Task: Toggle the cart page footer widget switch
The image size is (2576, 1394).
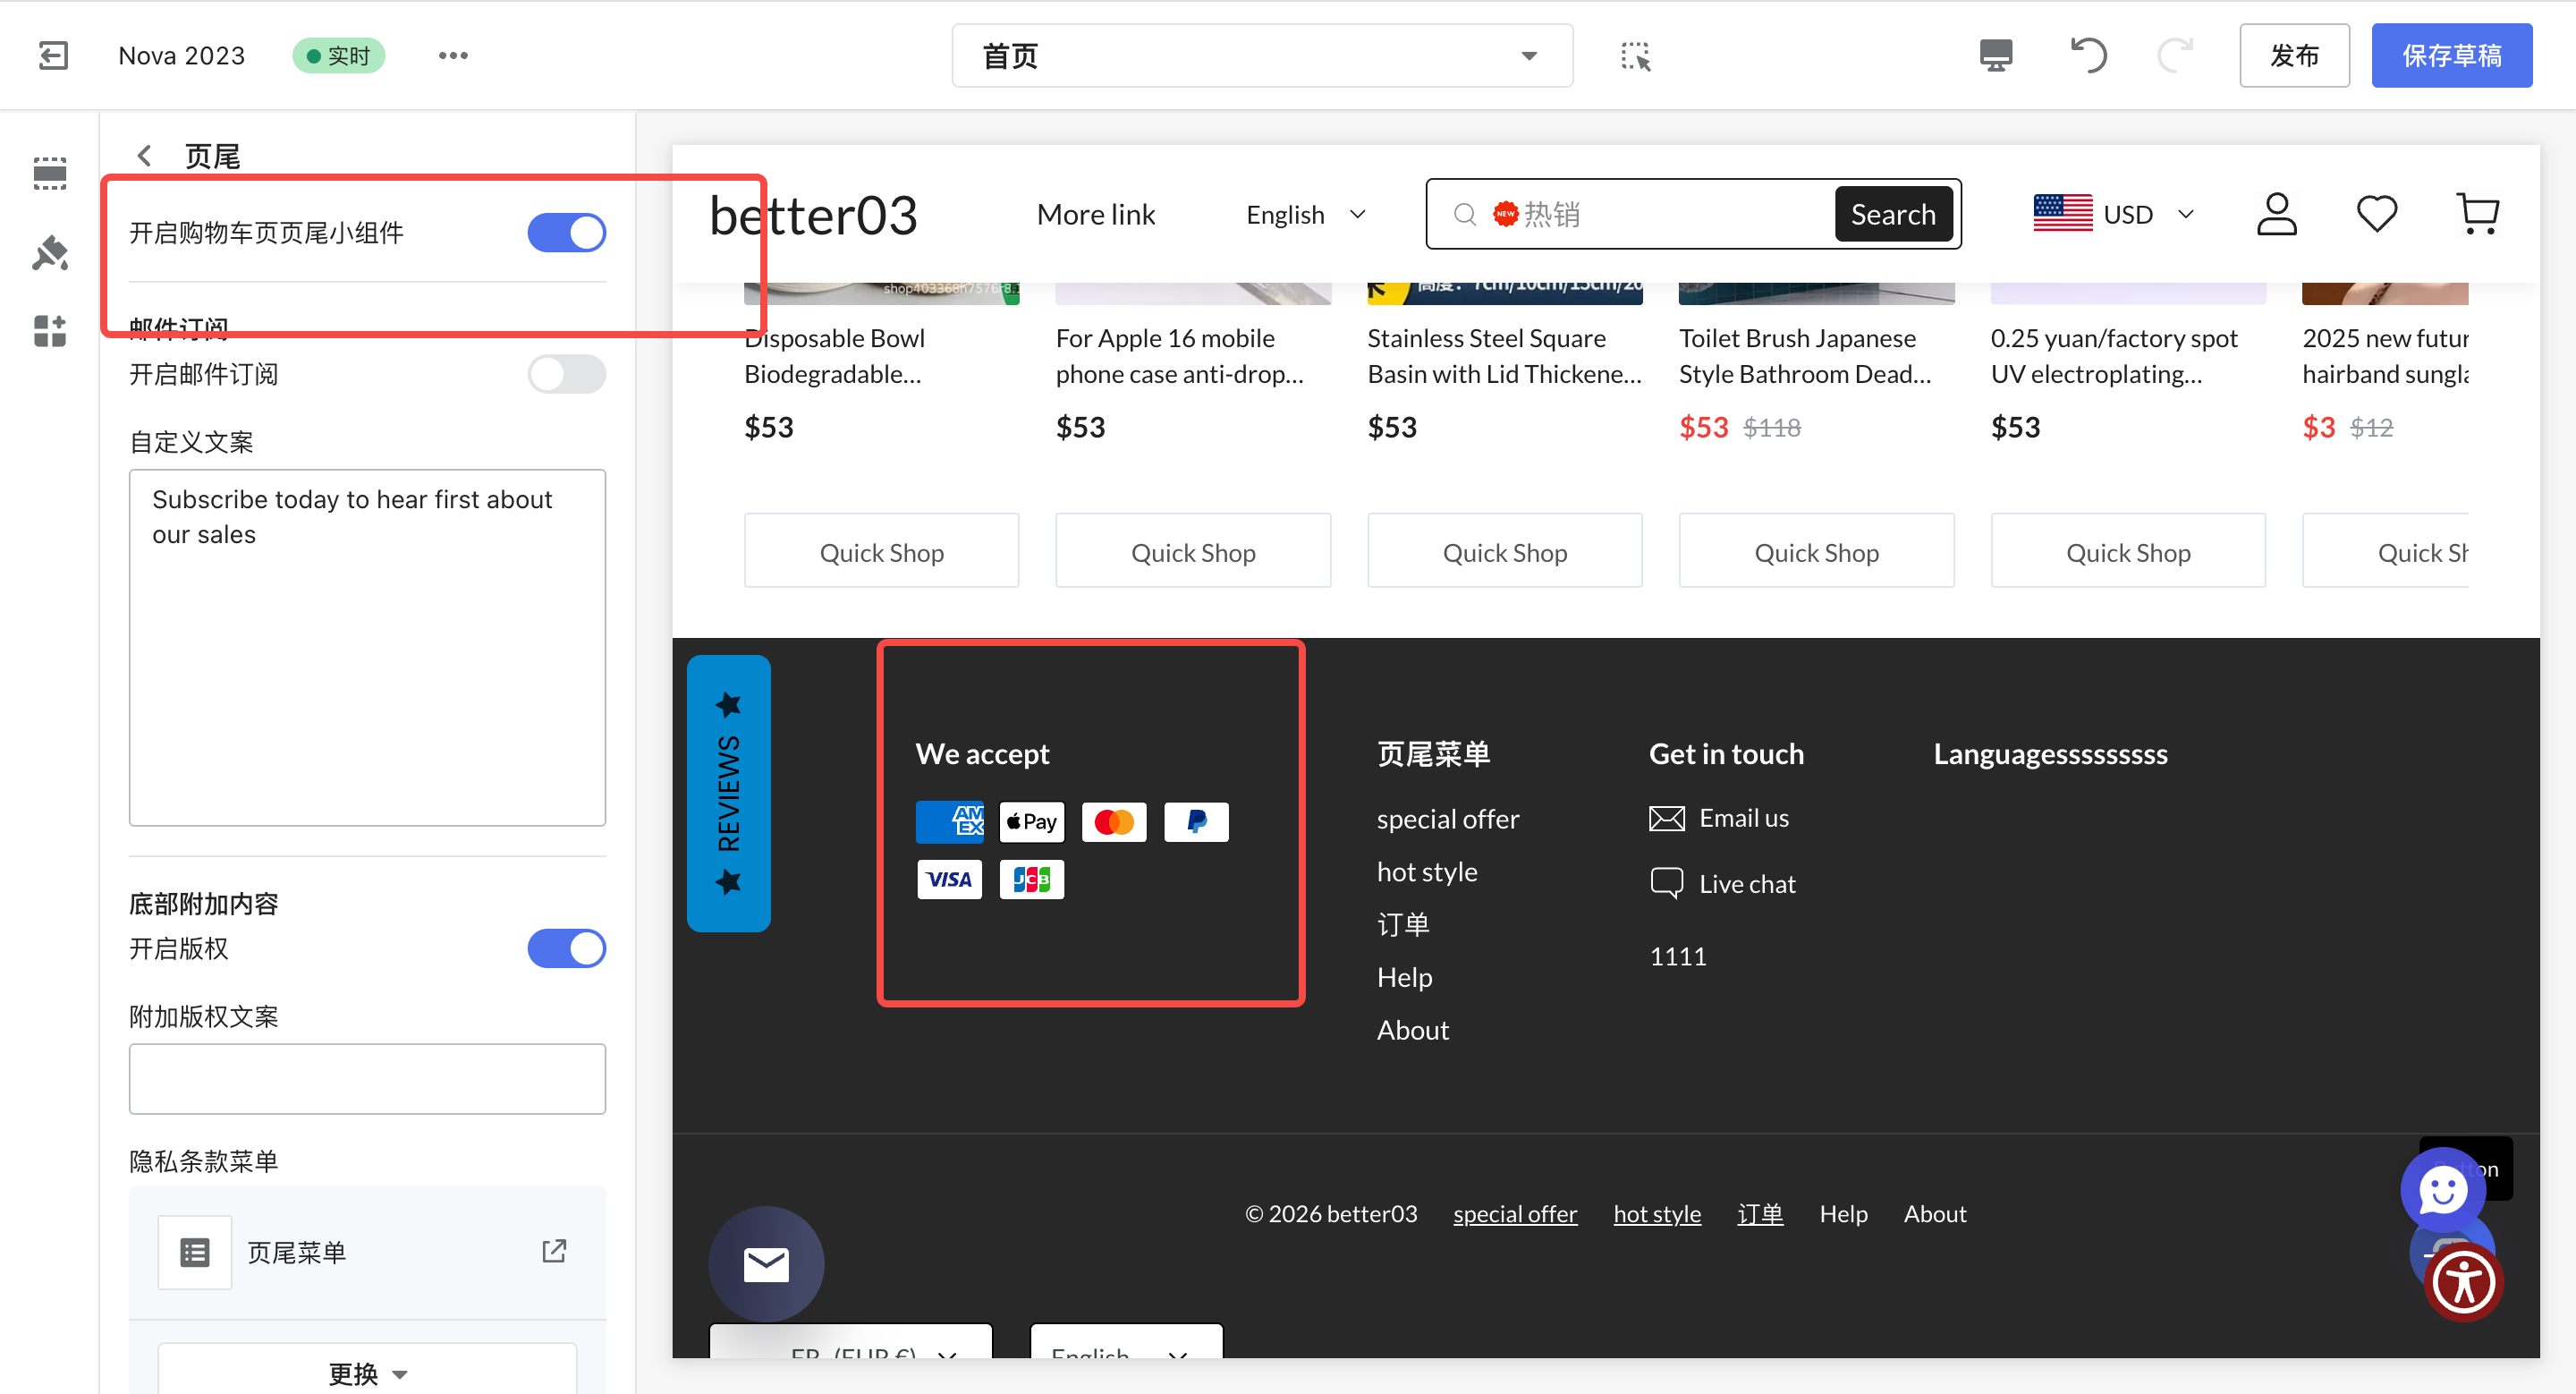Action: pyautogui.click(x=566, y=233)
